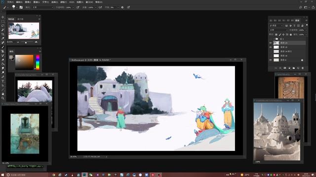
Task: Click the navigator zoom in button
Action: point(36,42)
